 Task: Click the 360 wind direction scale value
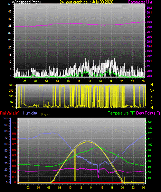coord(11,85)
